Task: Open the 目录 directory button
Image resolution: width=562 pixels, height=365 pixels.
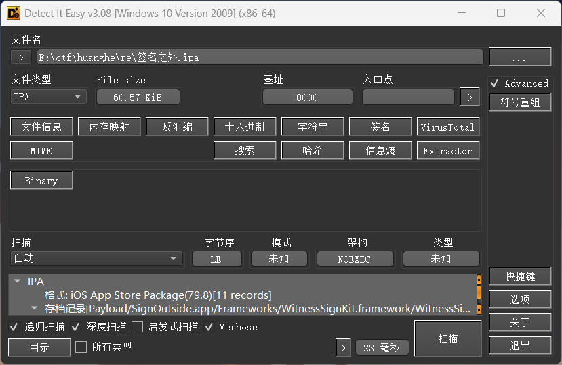Action: tap(39, 347)
